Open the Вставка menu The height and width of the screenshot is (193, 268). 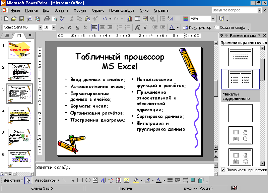[62, 10]
